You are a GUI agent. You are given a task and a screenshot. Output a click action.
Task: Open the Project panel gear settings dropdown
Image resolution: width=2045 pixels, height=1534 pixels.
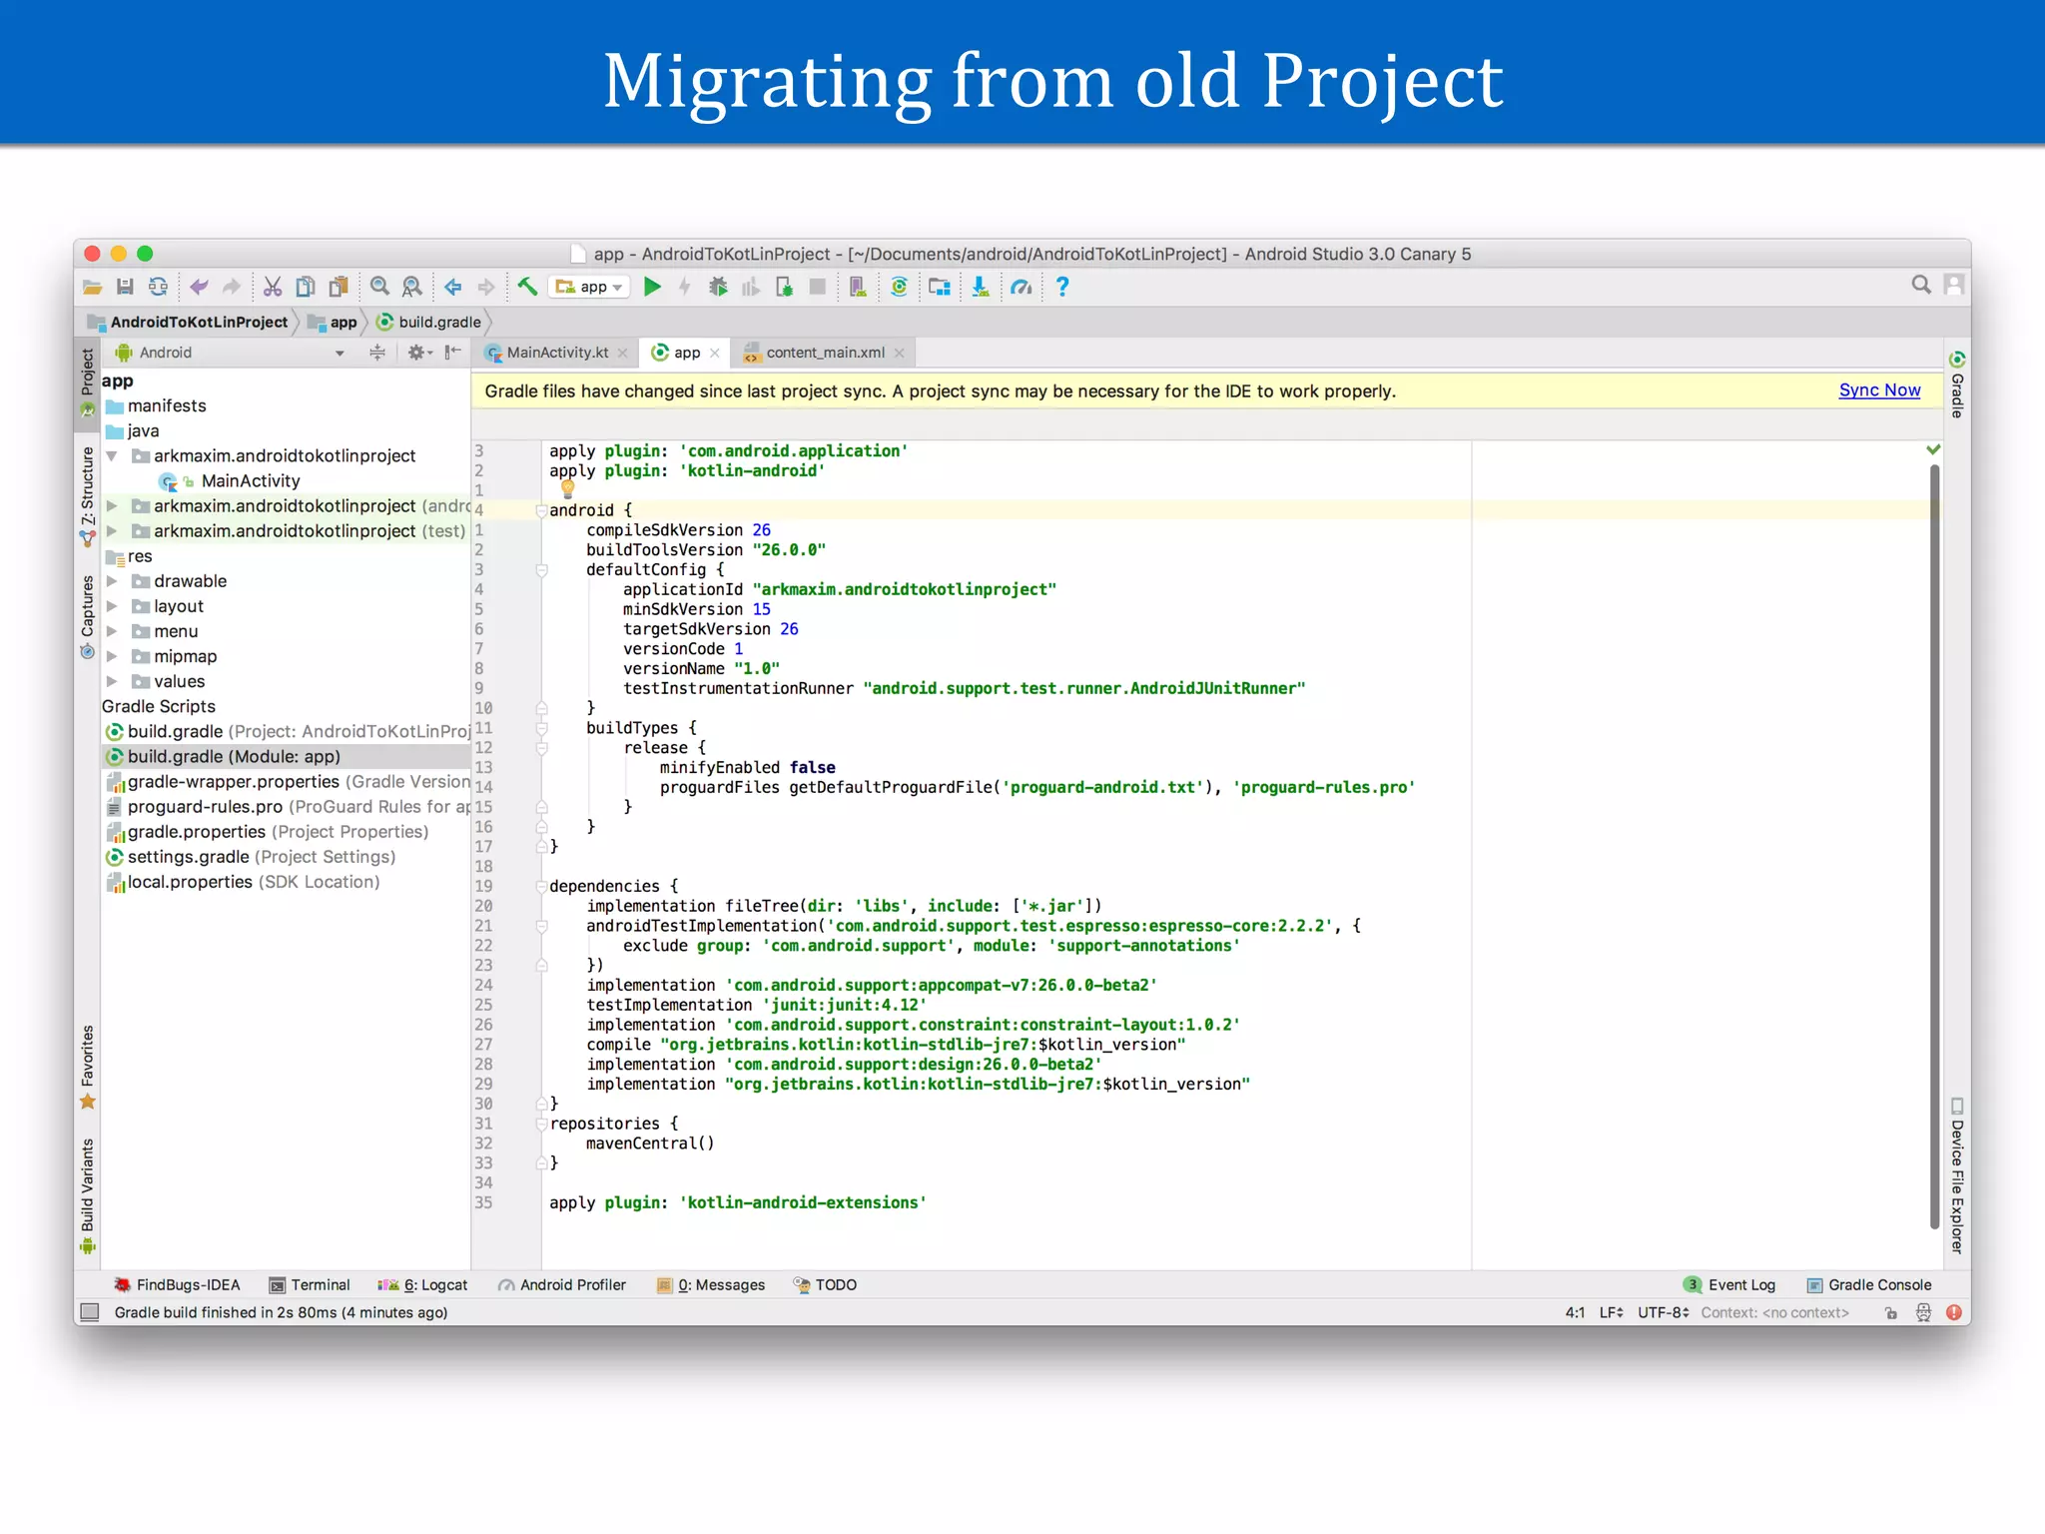(x=419, y=353)
